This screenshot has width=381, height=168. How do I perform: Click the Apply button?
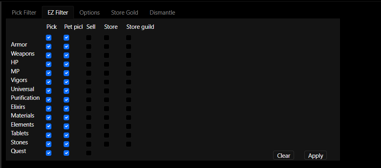315,155
